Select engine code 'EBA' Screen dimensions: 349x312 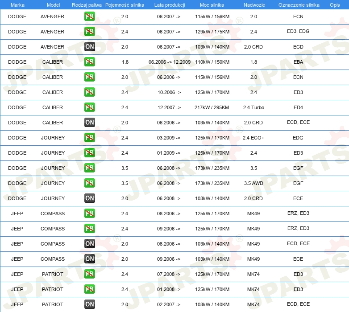coord(298,62)
